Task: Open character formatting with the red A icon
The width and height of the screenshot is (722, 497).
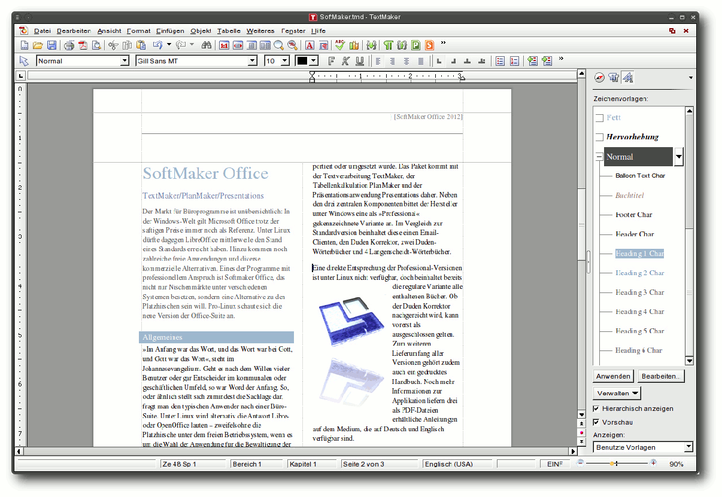Action: point(310,45)
